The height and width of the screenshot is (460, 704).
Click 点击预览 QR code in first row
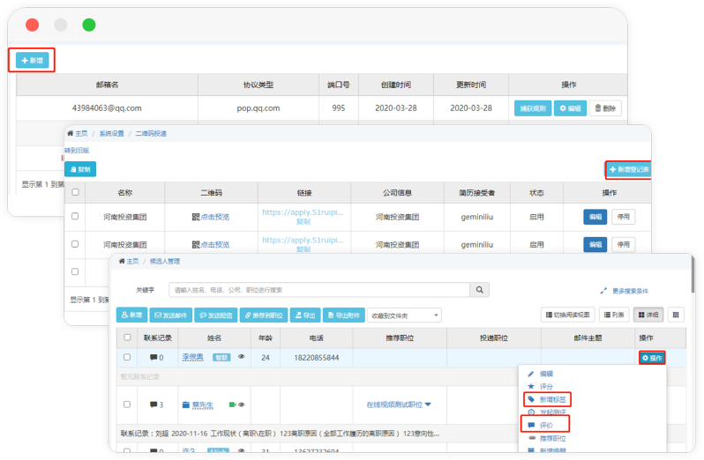[x=210, y=216]
